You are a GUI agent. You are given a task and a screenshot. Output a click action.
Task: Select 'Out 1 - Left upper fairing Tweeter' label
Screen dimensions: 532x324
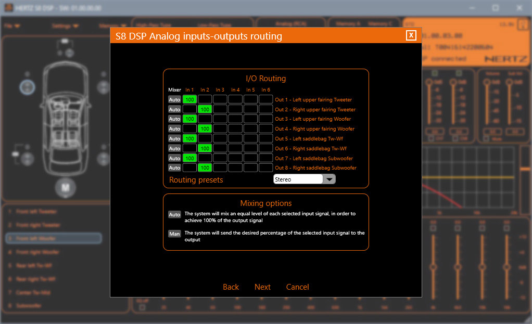coord(313,100)
